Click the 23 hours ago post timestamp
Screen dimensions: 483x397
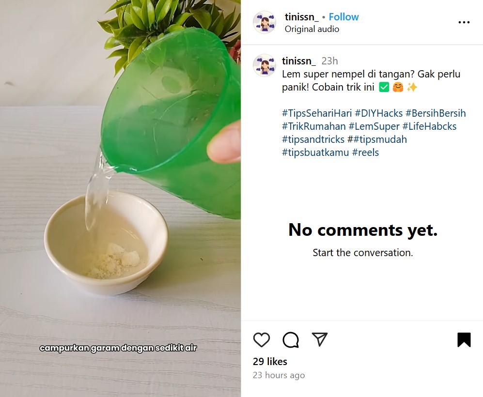(x=279, y=375)
